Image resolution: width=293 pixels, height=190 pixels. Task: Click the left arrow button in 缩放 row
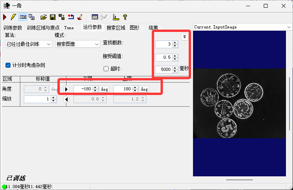click(x=66, y=99)
